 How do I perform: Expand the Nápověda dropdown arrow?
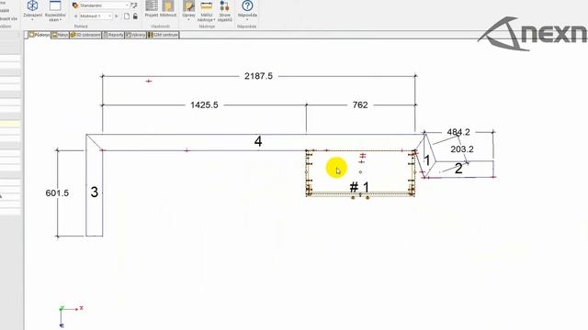(x=247, y=20)
